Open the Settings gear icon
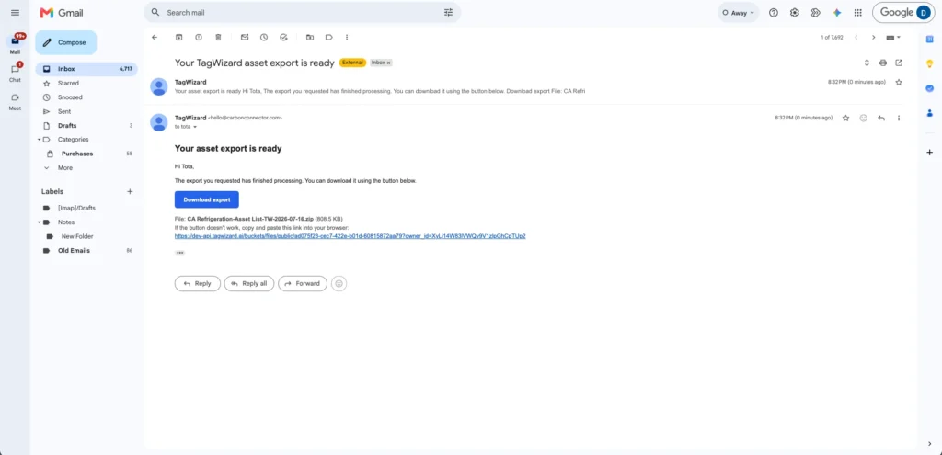Screen dimensions: 942x455 [x=794, y=13]
